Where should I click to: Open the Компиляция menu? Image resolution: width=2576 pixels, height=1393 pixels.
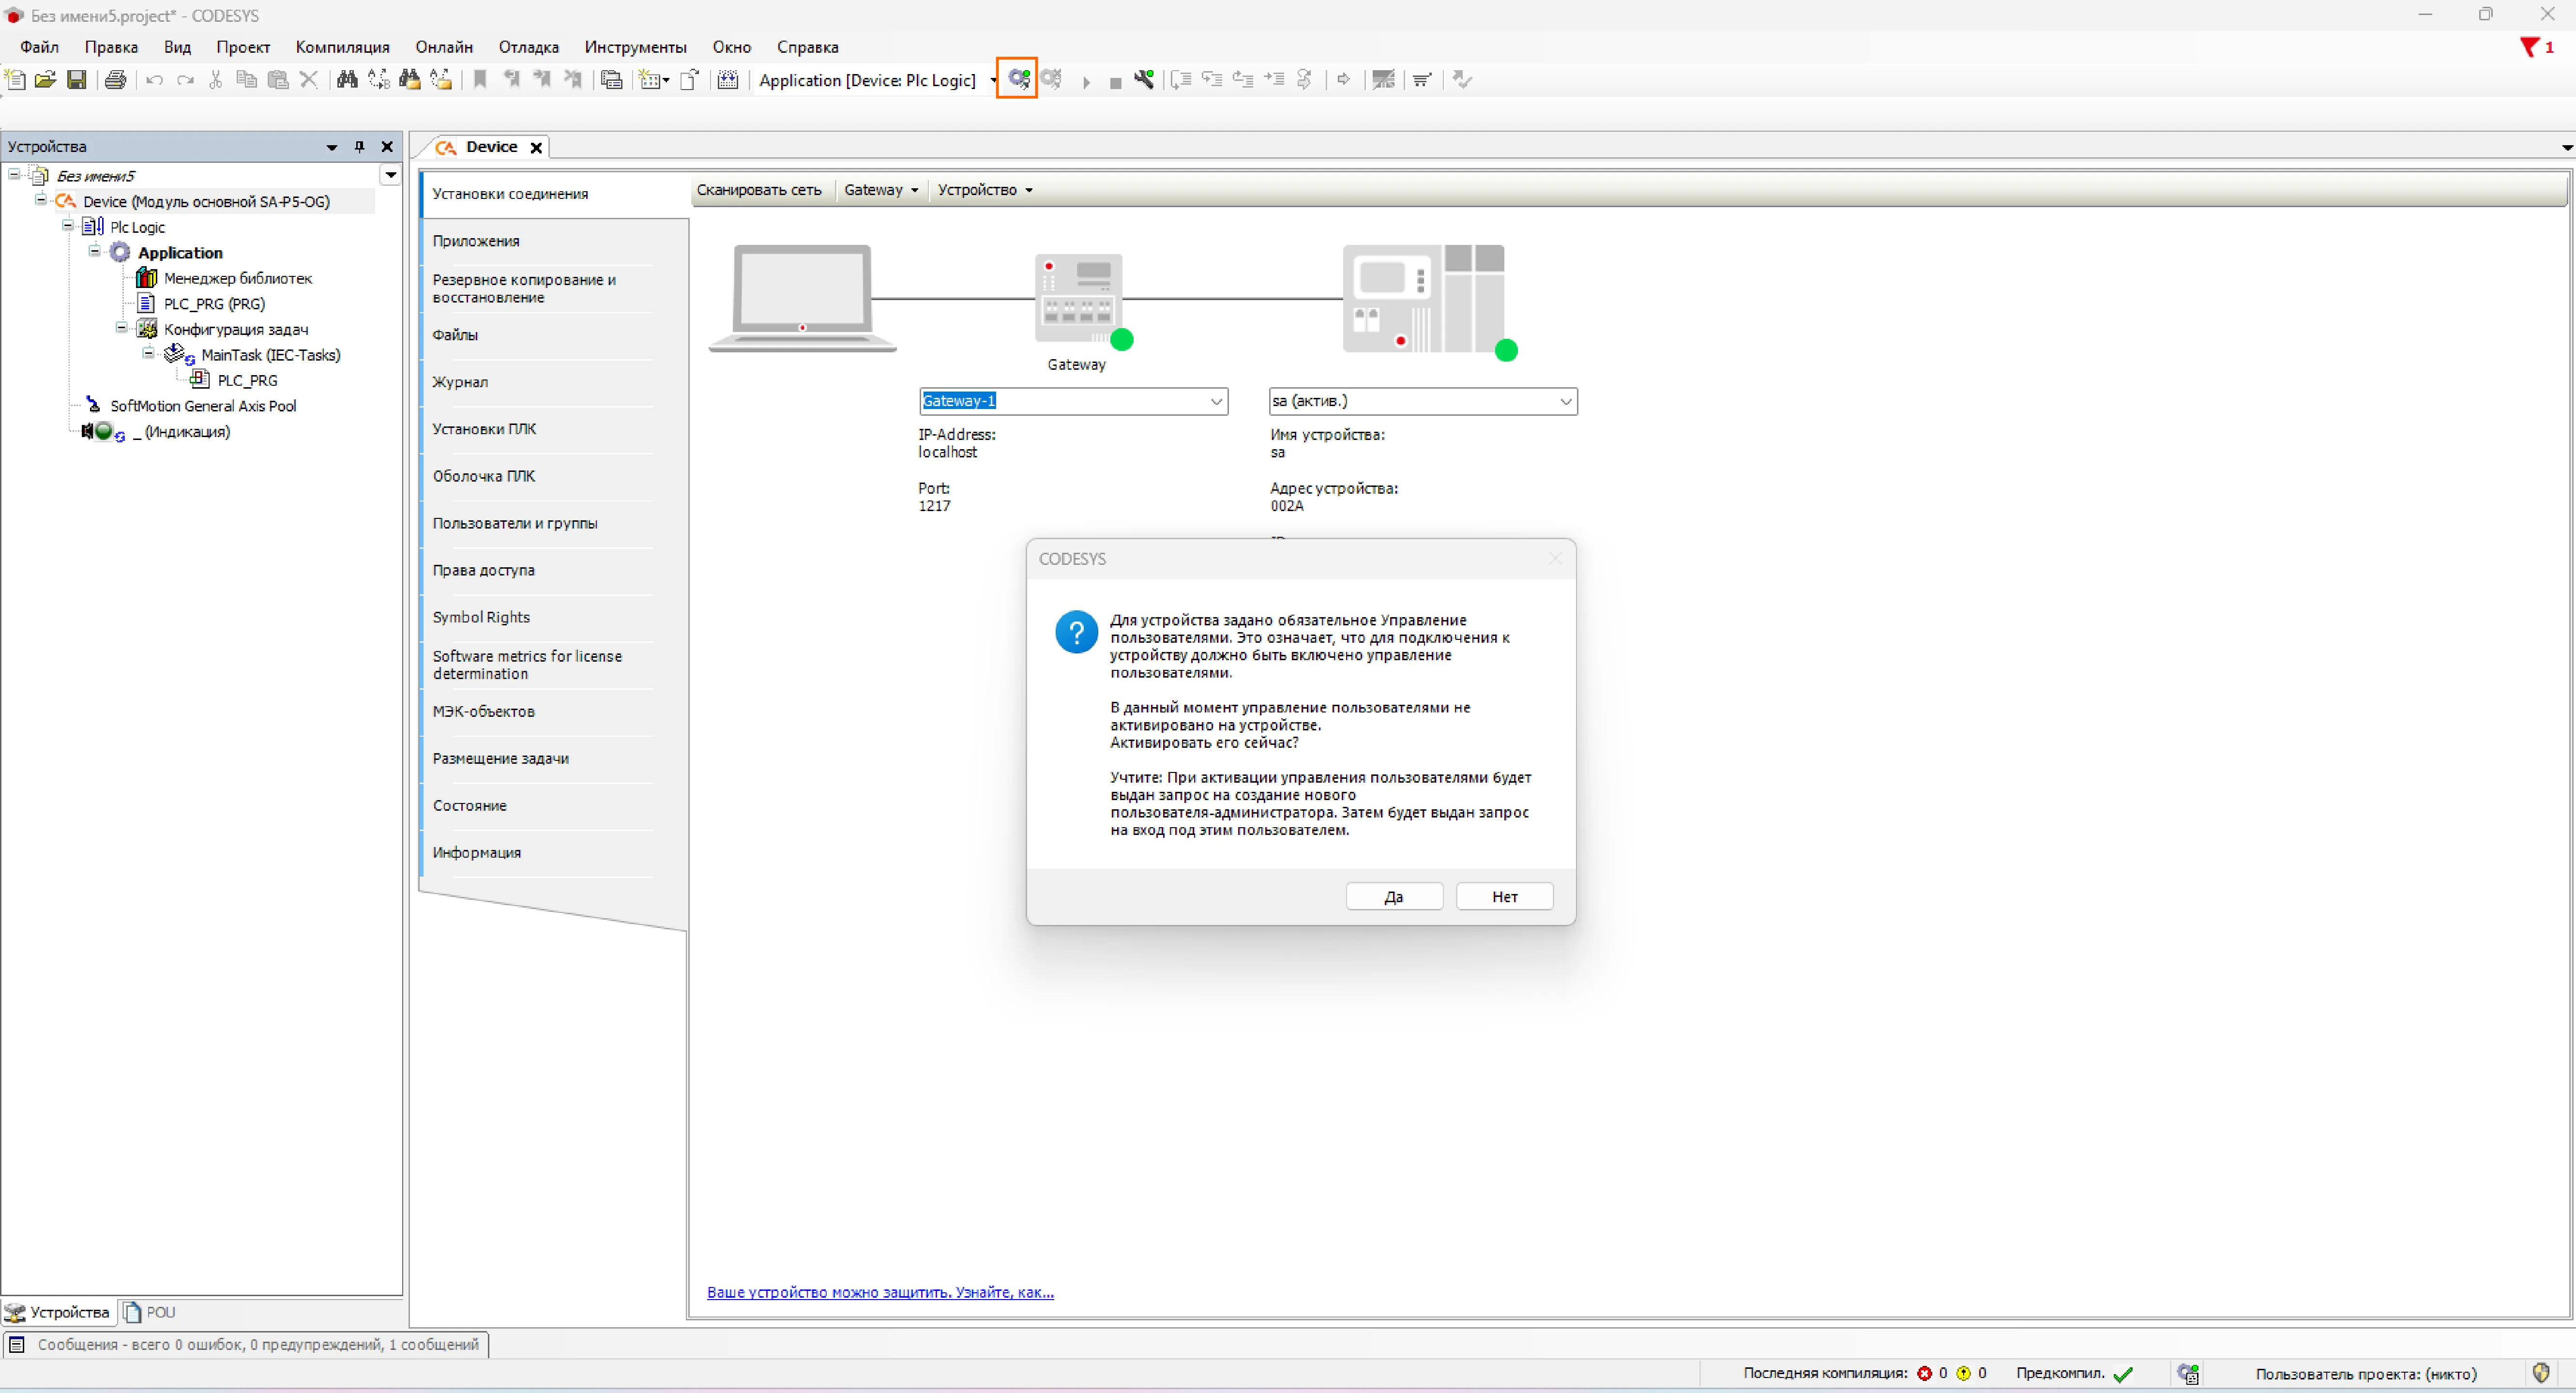tap(342, 47)
